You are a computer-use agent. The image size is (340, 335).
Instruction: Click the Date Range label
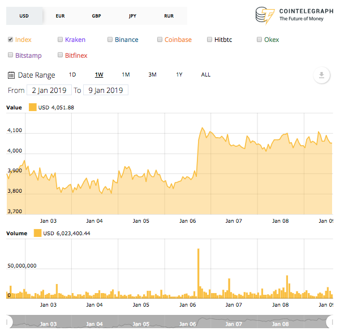pyautogui.click(x=36, y=75)
